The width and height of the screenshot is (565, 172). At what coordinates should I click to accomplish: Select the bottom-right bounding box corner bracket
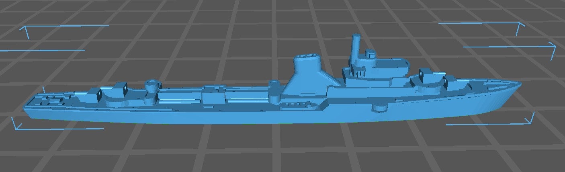tap(530, 121)
